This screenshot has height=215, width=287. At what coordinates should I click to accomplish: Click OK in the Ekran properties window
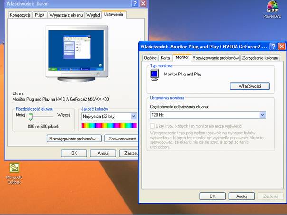(74, 153)
